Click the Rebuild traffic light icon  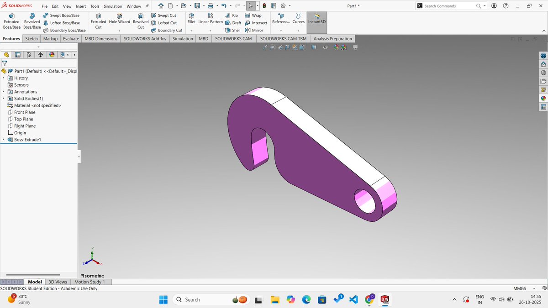pos(264,6)
